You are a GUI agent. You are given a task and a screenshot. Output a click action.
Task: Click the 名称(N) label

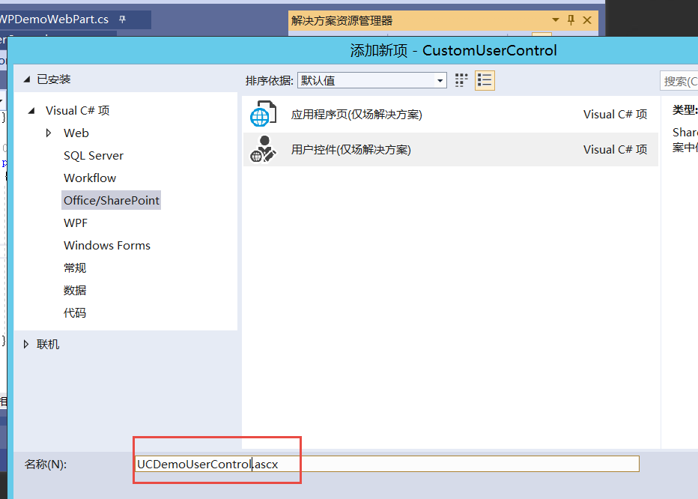[46, 465]
